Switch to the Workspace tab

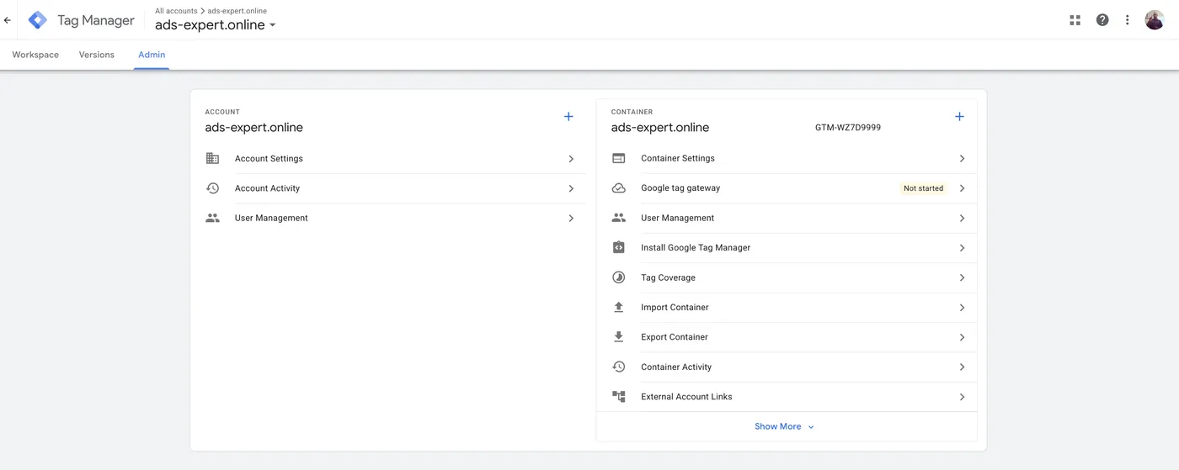click(x=35, y=55)
